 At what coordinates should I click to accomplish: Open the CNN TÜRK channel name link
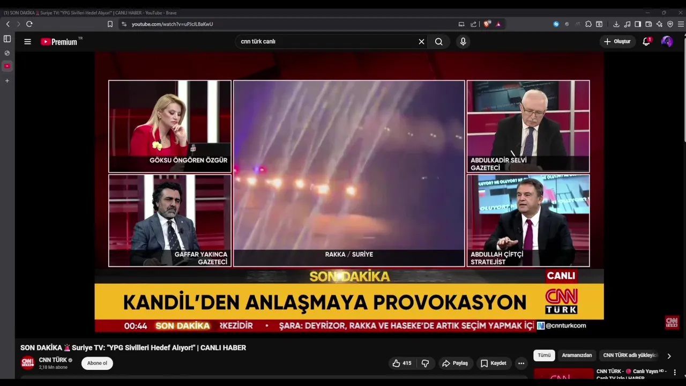click(x=53, y=360)
